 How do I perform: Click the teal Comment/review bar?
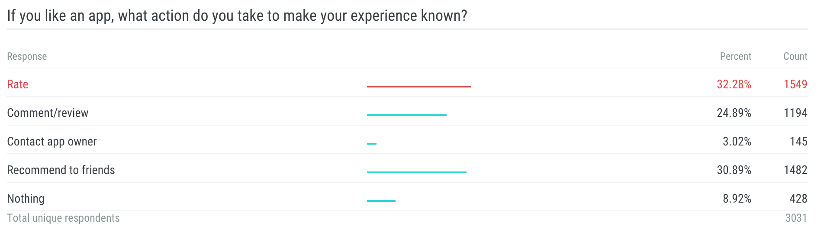click(407, 115)
